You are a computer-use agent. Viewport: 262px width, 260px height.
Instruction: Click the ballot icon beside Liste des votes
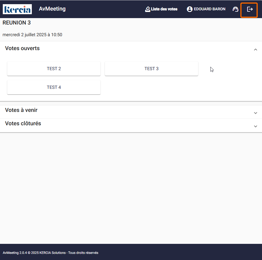148,9
